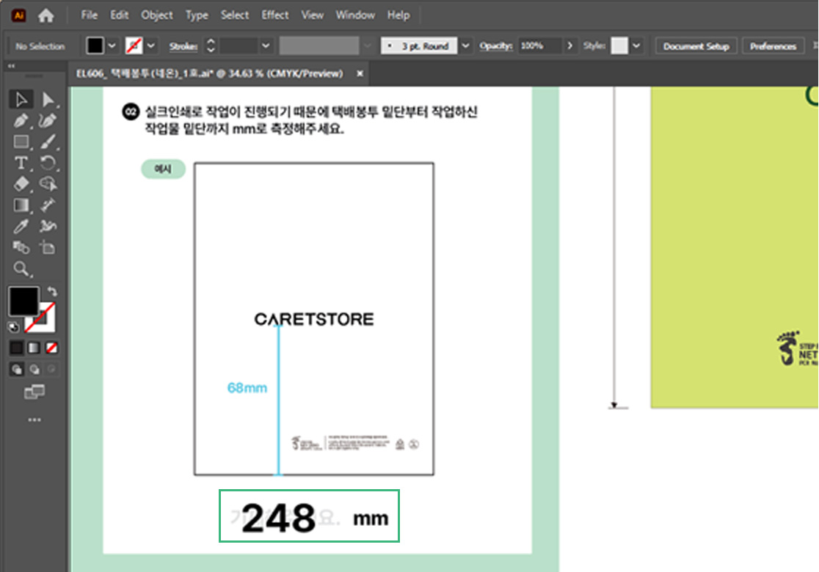The height and width of the screenshot is (572, 819).
Task: Select the Warp tool
Action: tap(48, 226)
